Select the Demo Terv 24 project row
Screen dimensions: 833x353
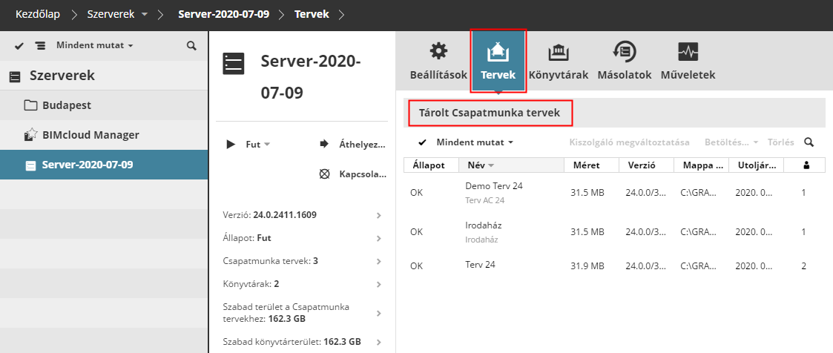614,193
